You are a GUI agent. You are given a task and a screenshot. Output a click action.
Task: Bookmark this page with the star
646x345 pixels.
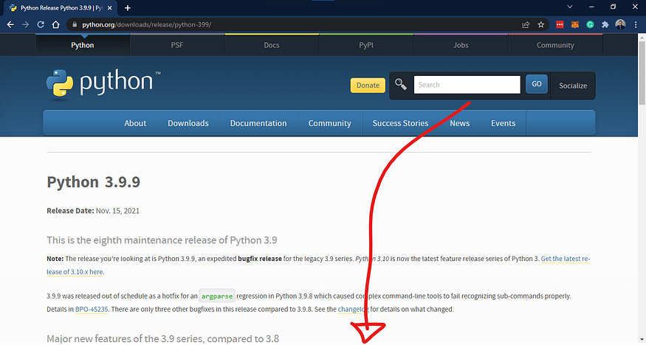point(541,24)
